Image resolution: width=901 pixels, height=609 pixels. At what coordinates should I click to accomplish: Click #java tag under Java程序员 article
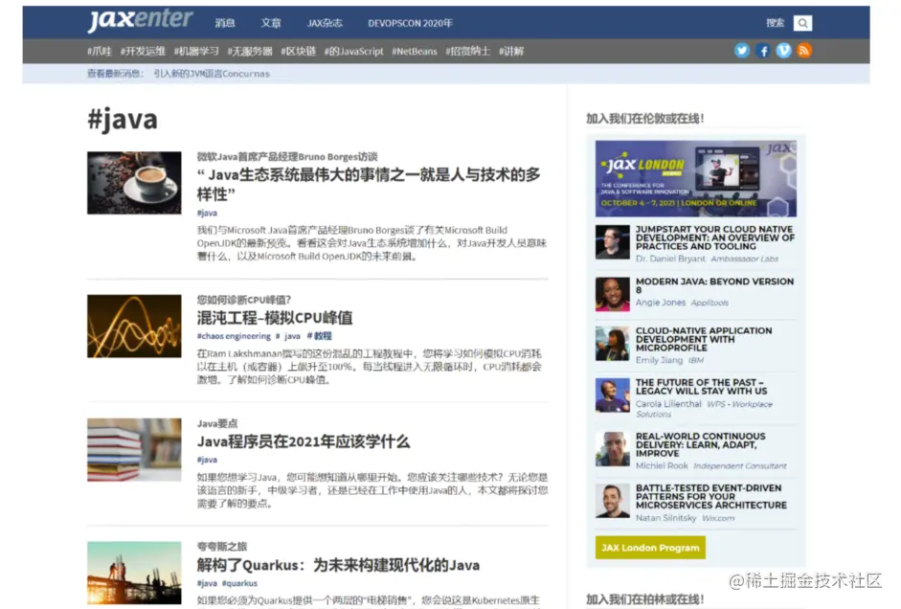(x=207, y=460)
